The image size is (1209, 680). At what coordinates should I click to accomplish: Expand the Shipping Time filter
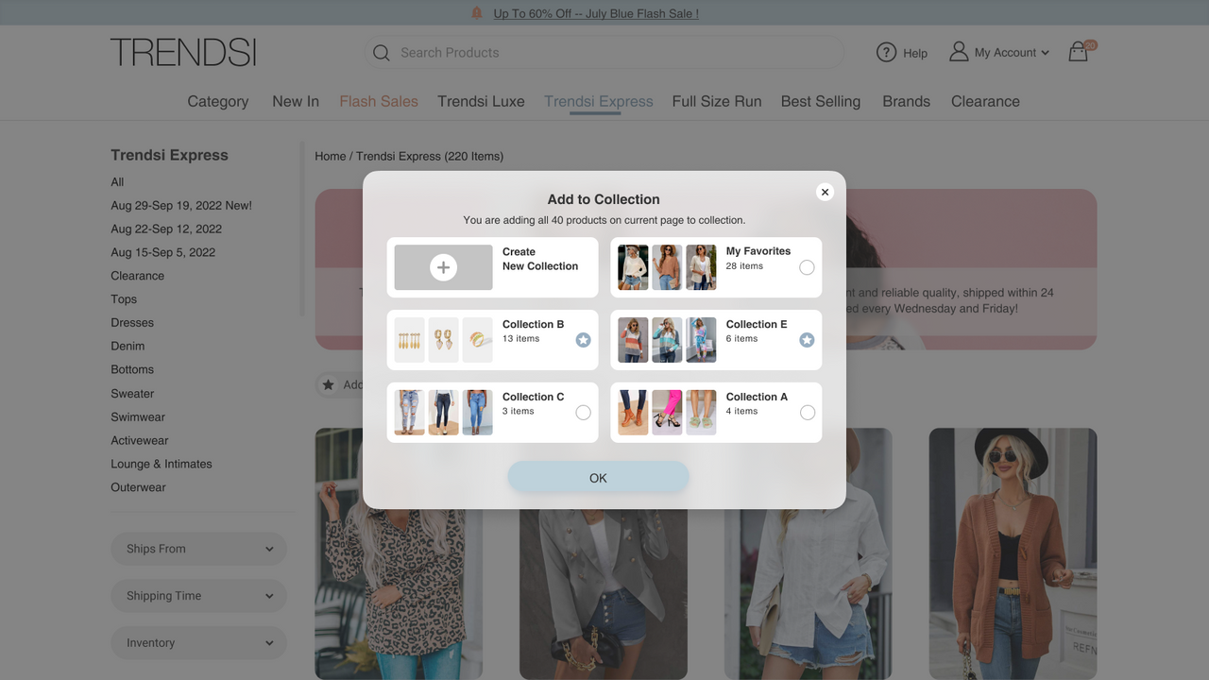pos(198,596)
